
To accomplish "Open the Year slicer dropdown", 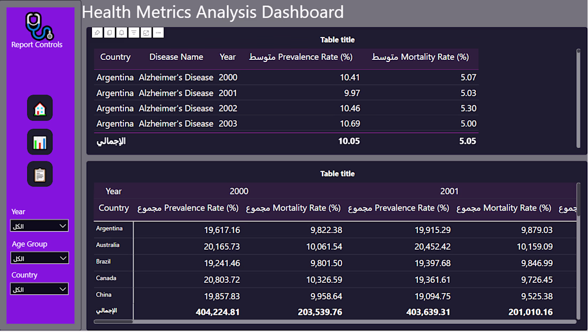I will pyautogui.click(x=40, y=226).
